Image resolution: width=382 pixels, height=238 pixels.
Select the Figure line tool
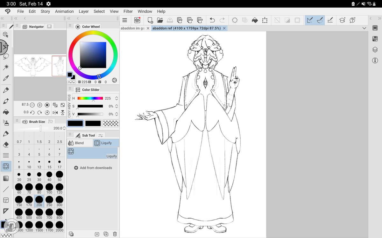tap(5, 189)
